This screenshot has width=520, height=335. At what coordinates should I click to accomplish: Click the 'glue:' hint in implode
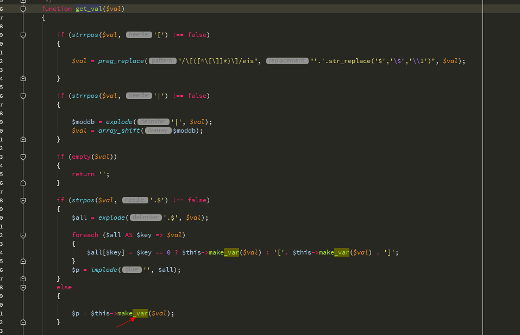[131, 270]
